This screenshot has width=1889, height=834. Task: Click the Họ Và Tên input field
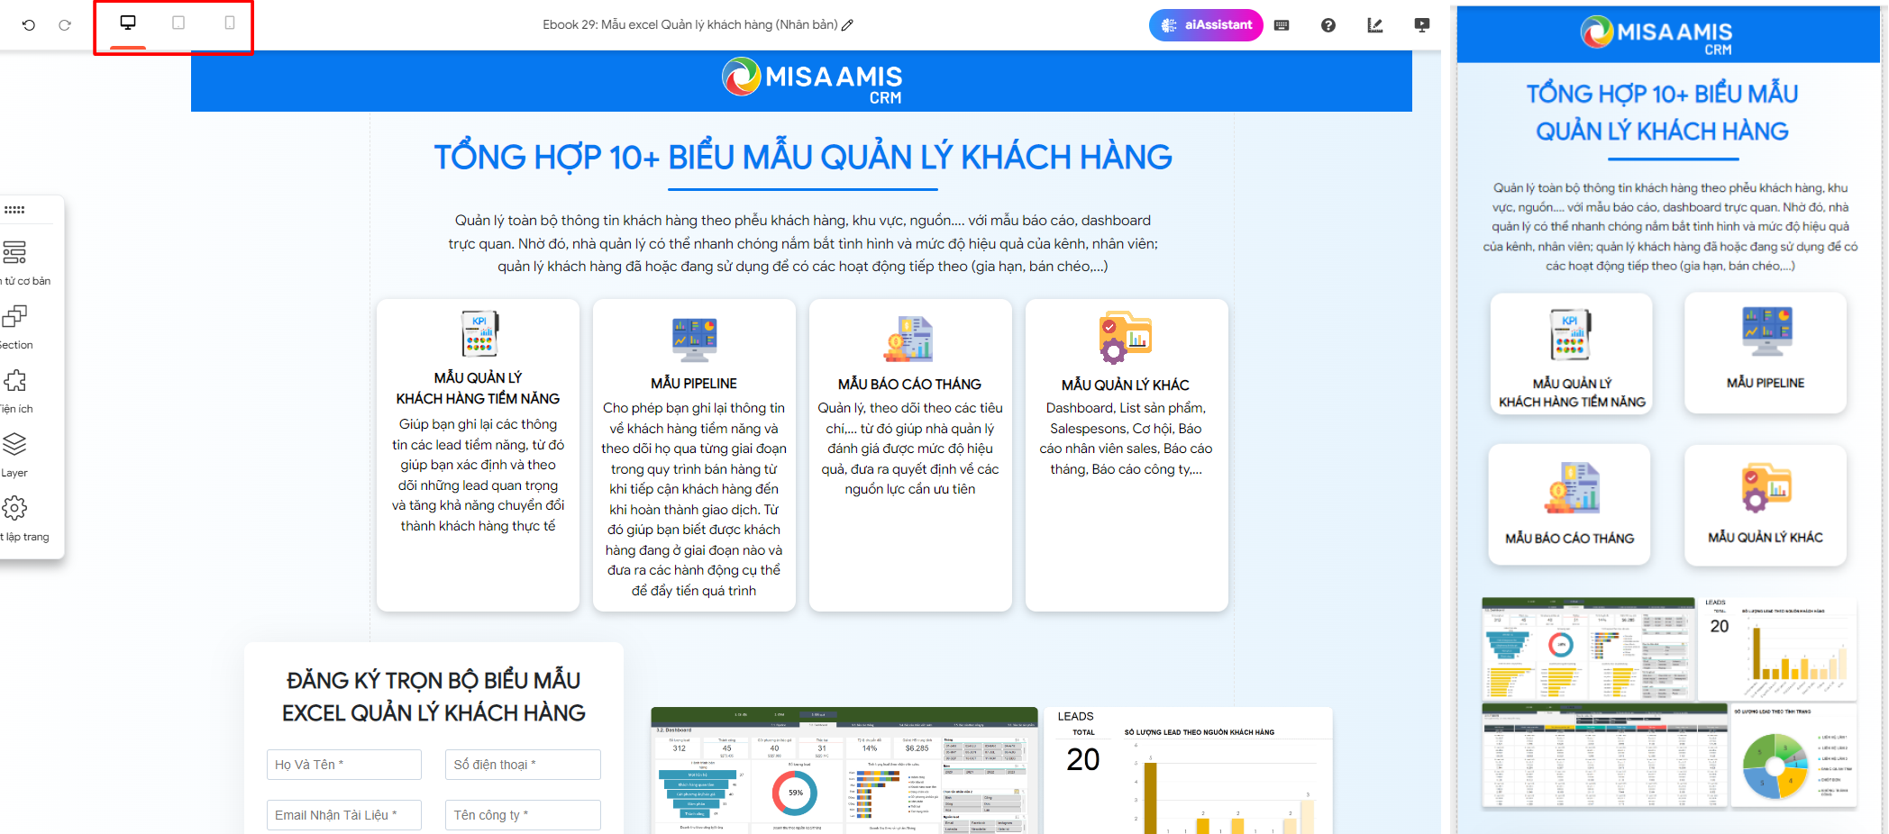(344, 765)
